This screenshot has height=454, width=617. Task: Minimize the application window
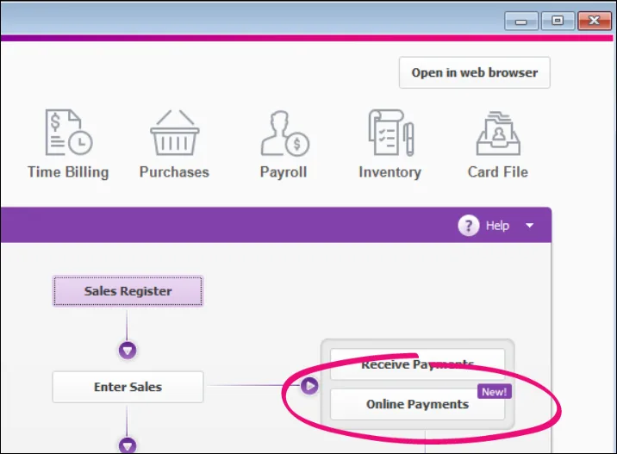click(521, 21)
